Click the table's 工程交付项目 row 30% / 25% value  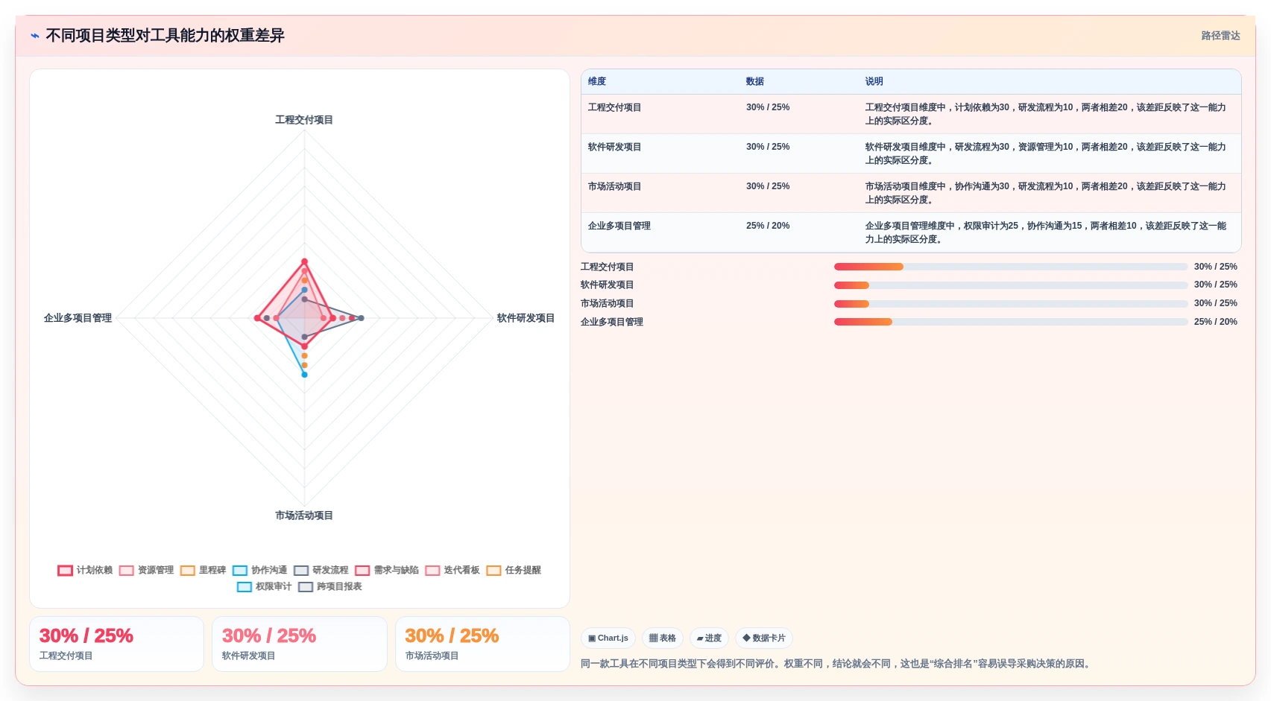[x=768, y=107]
